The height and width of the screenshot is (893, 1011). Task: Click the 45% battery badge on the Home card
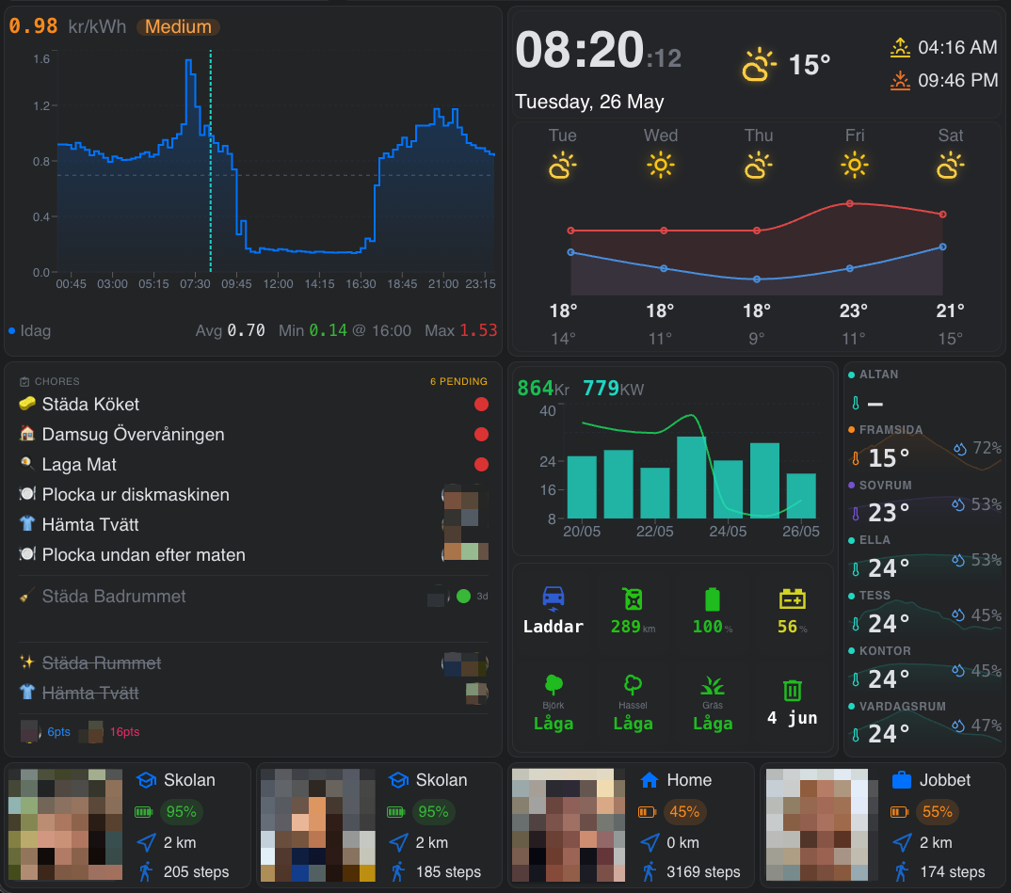tap(684, 812)
